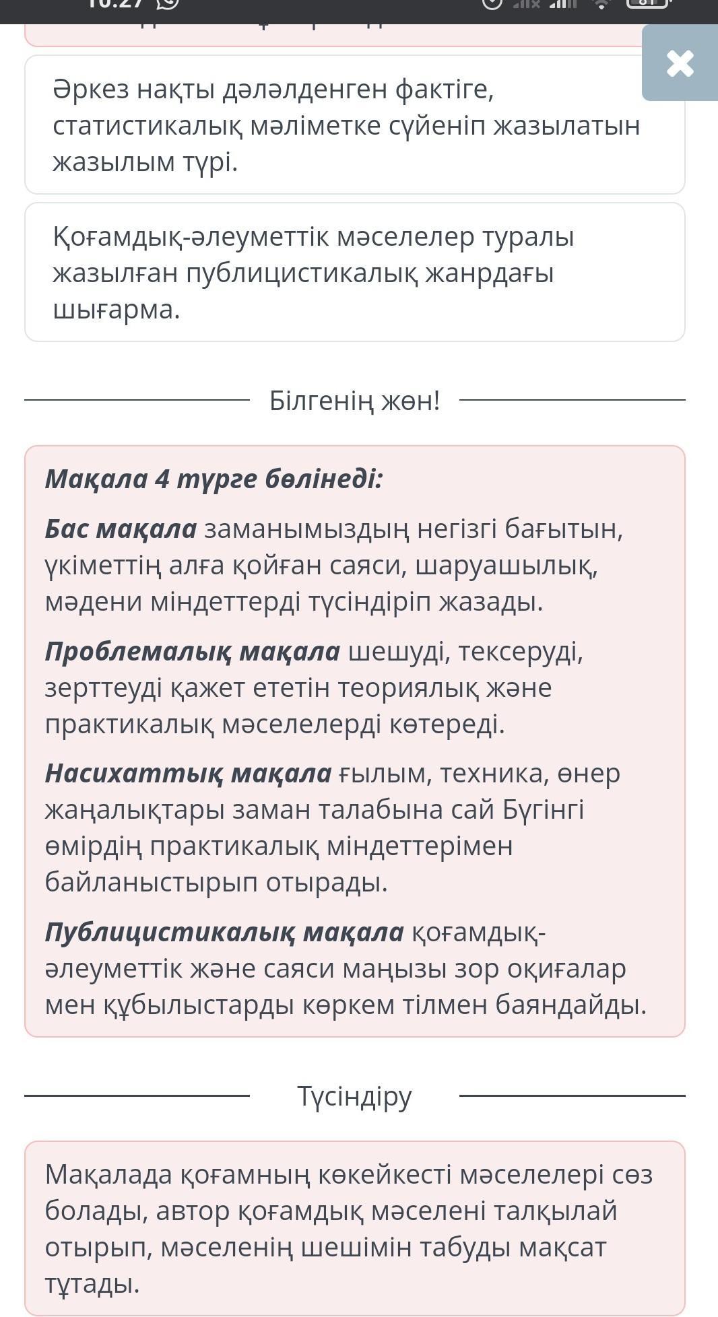Image resolution: width=718 pixels, height=1317 pixels.
Task: Tap the first SIM signal icon with x
Action: coord(527,4)
